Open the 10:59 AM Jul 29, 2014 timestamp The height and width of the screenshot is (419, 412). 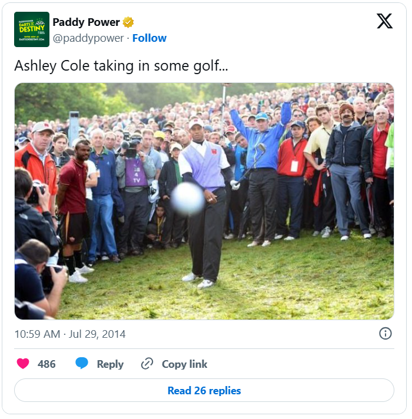click(x=70, y=334)
